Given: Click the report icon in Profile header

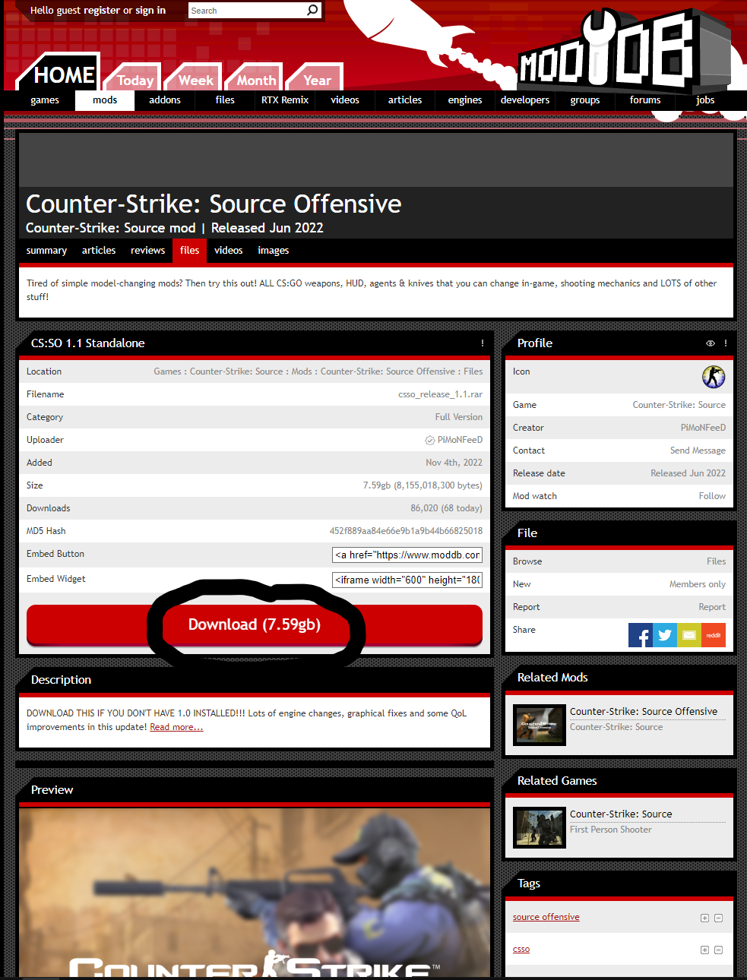Looking at the screenshot, I should [x=726, y=343].
